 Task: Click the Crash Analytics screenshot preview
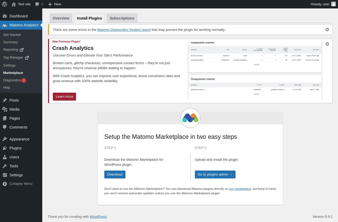pyautogui.click(x=255, y=71)
